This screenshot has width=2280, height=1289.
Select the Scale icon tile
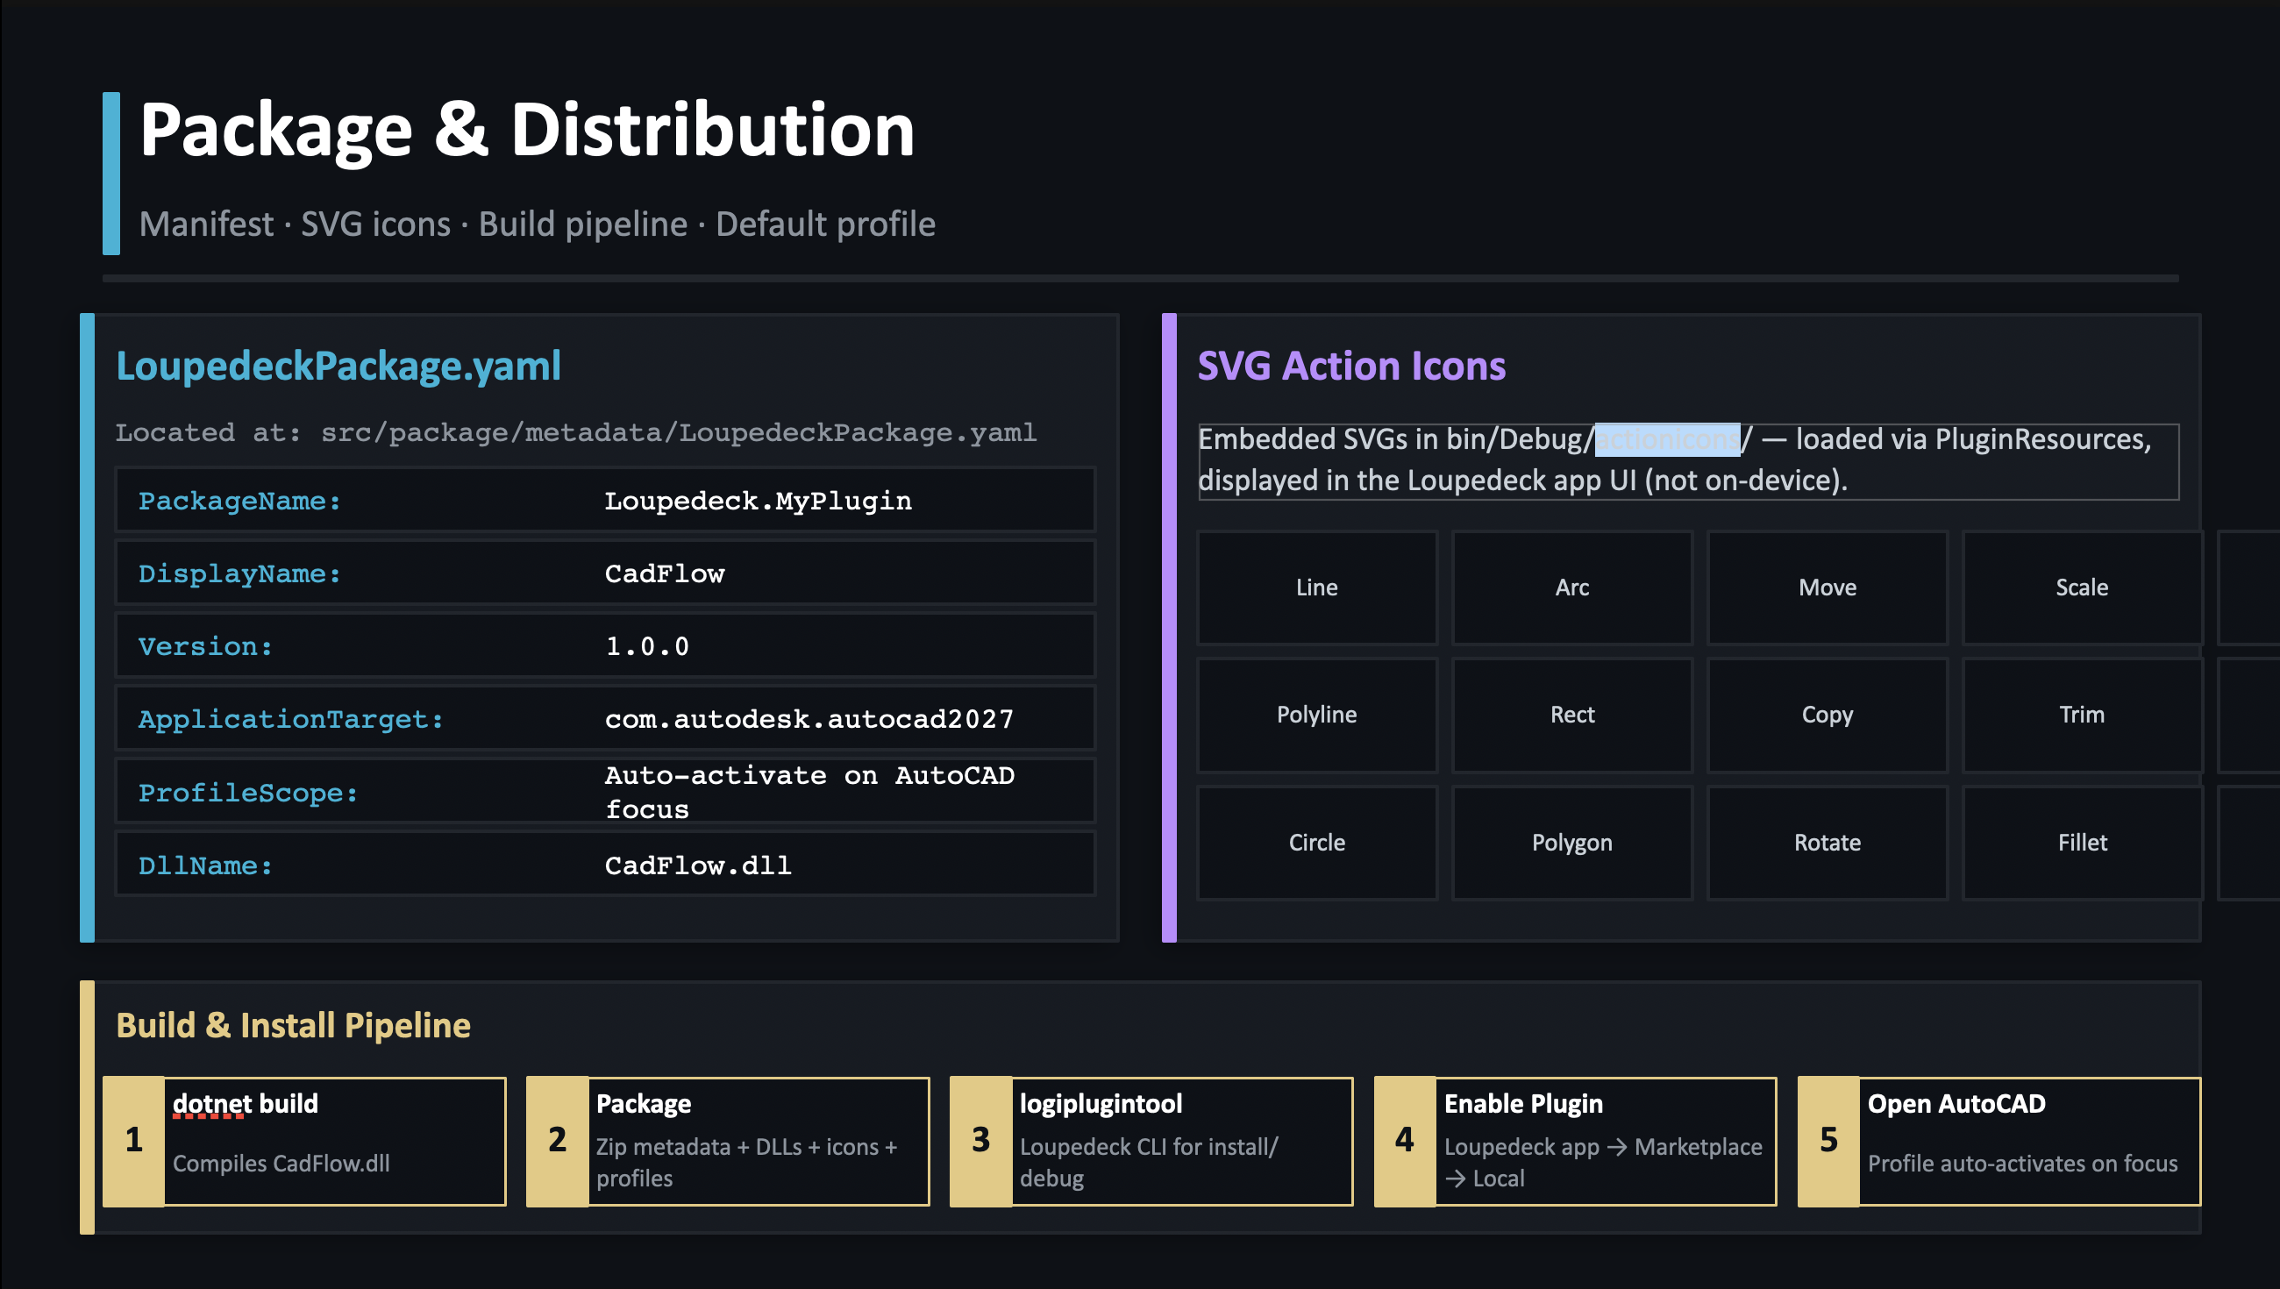click(2081, 588)
